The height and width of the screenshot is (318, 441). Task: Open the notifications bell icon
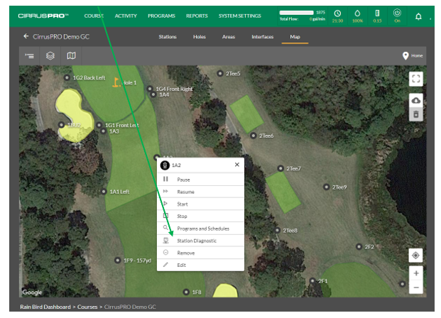[418, 16]
